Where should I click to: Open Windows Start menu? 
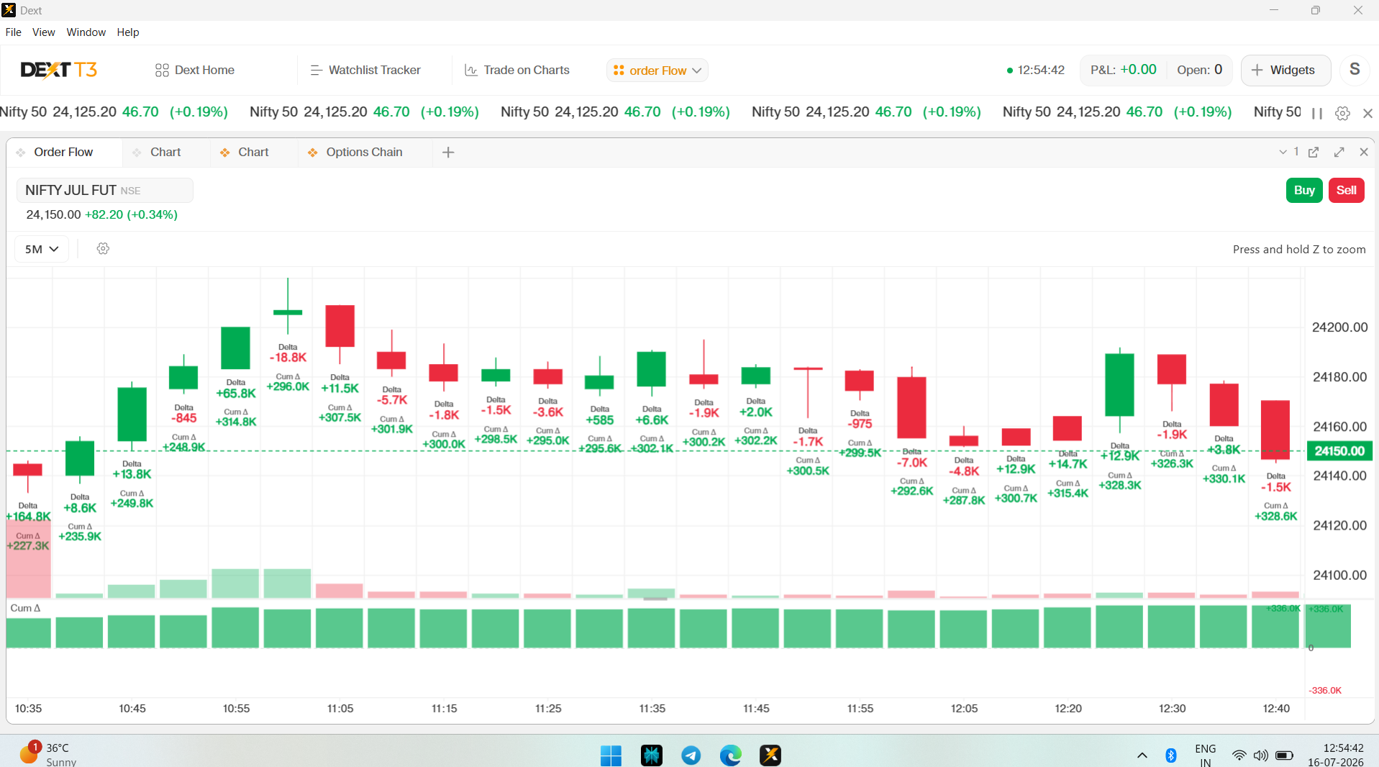pyautogui.click(x=611, y=755)
